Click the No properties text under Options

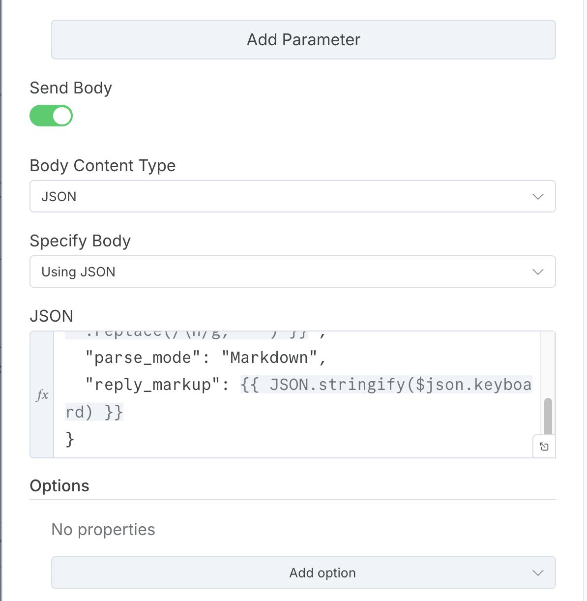(x=103, y=530)
